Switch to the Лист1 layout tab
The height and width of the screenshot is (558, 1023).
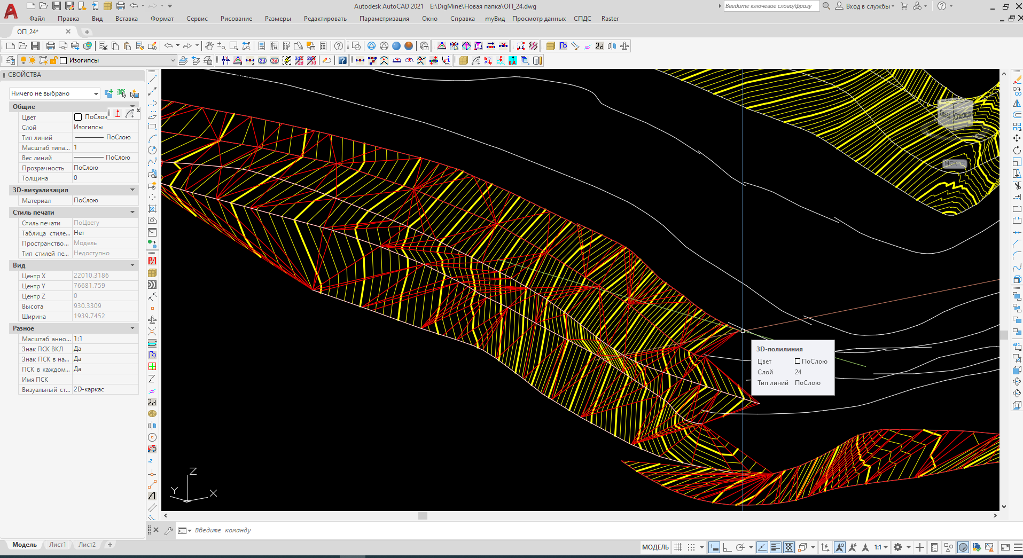pyautogui.click(x=57, y=545)
